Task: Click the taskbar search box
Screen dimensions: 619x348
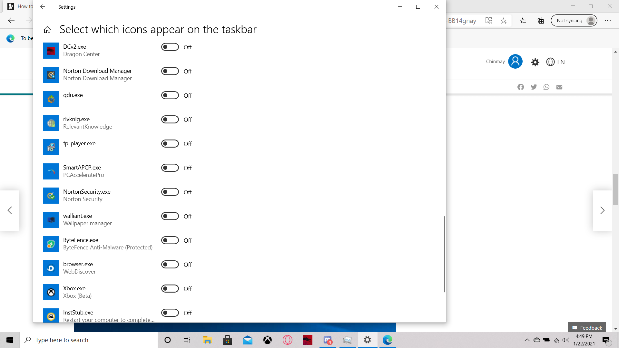Action: (89, 340)
